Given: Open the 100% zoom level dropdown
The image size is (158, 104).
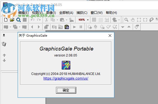Looking at the screenshot, I should (88, 20).
